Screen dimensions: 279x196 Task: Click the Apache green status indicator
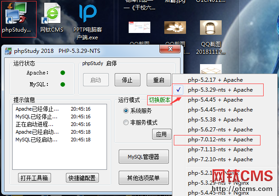click(63, 73)
